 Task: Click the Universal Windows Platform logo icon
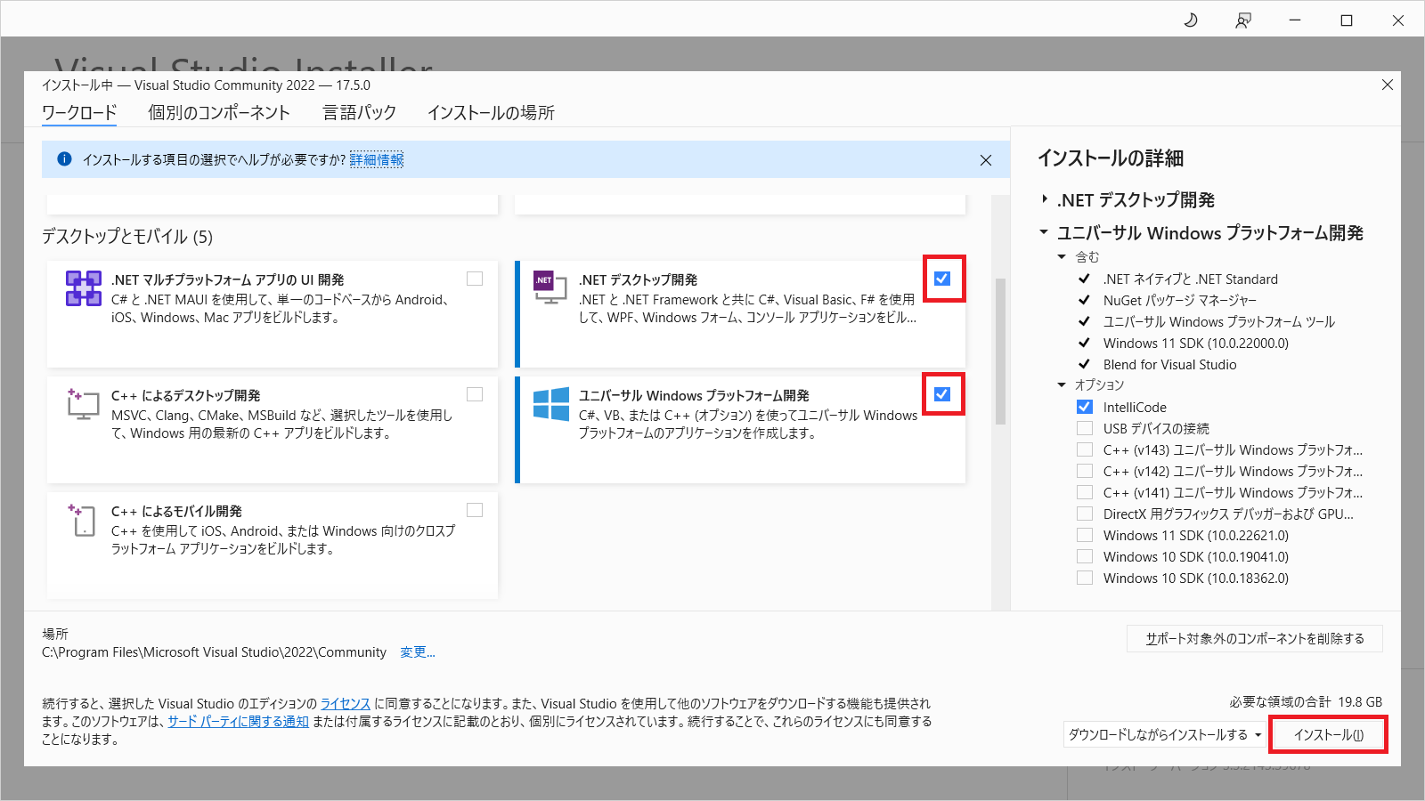point(551,404)
